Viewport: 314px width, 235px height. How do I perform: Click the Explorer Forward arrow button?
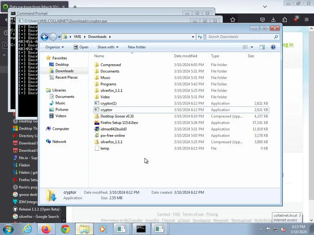(53, 37)
